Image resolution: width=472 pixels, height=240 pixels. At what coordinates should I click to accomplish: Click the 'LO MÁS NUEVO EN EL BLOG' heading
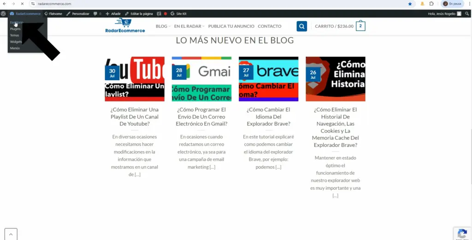[235, 40]
